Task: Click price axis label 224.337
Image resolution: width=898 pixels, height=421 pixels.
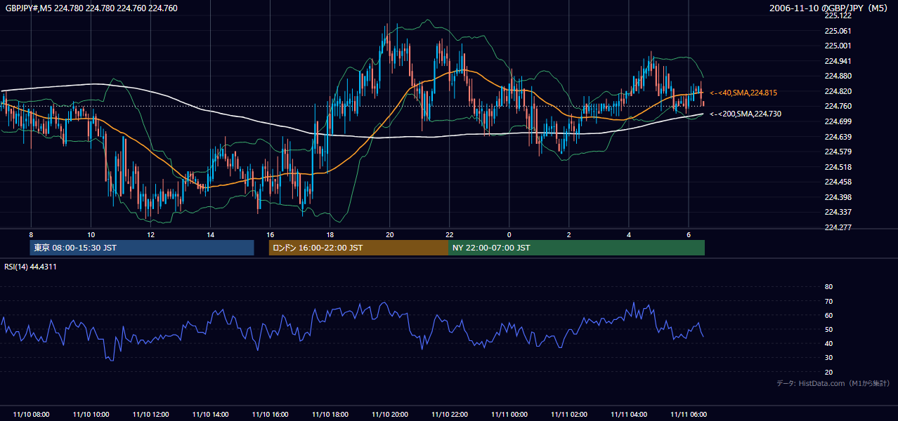Action: coord(838,212)
